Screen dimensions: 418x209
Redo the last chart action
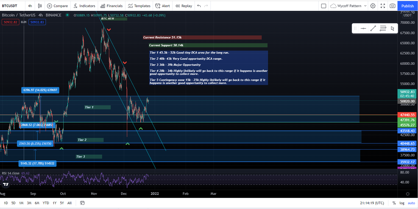[x=206, y=6]
